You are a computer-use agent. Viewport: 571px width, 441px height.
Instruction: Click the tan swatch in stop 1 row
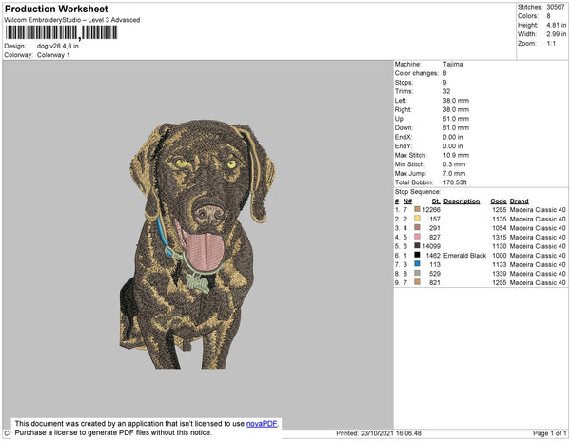(417, 210)
